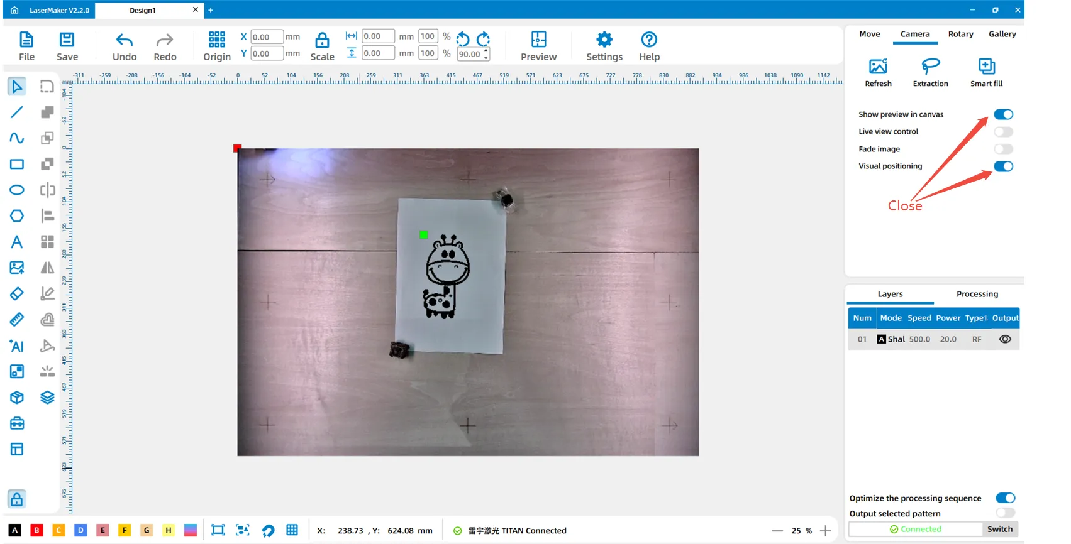Enable Live view control toggle
The height and width of the screenshot is (544, 1071).
[1003, 132]
